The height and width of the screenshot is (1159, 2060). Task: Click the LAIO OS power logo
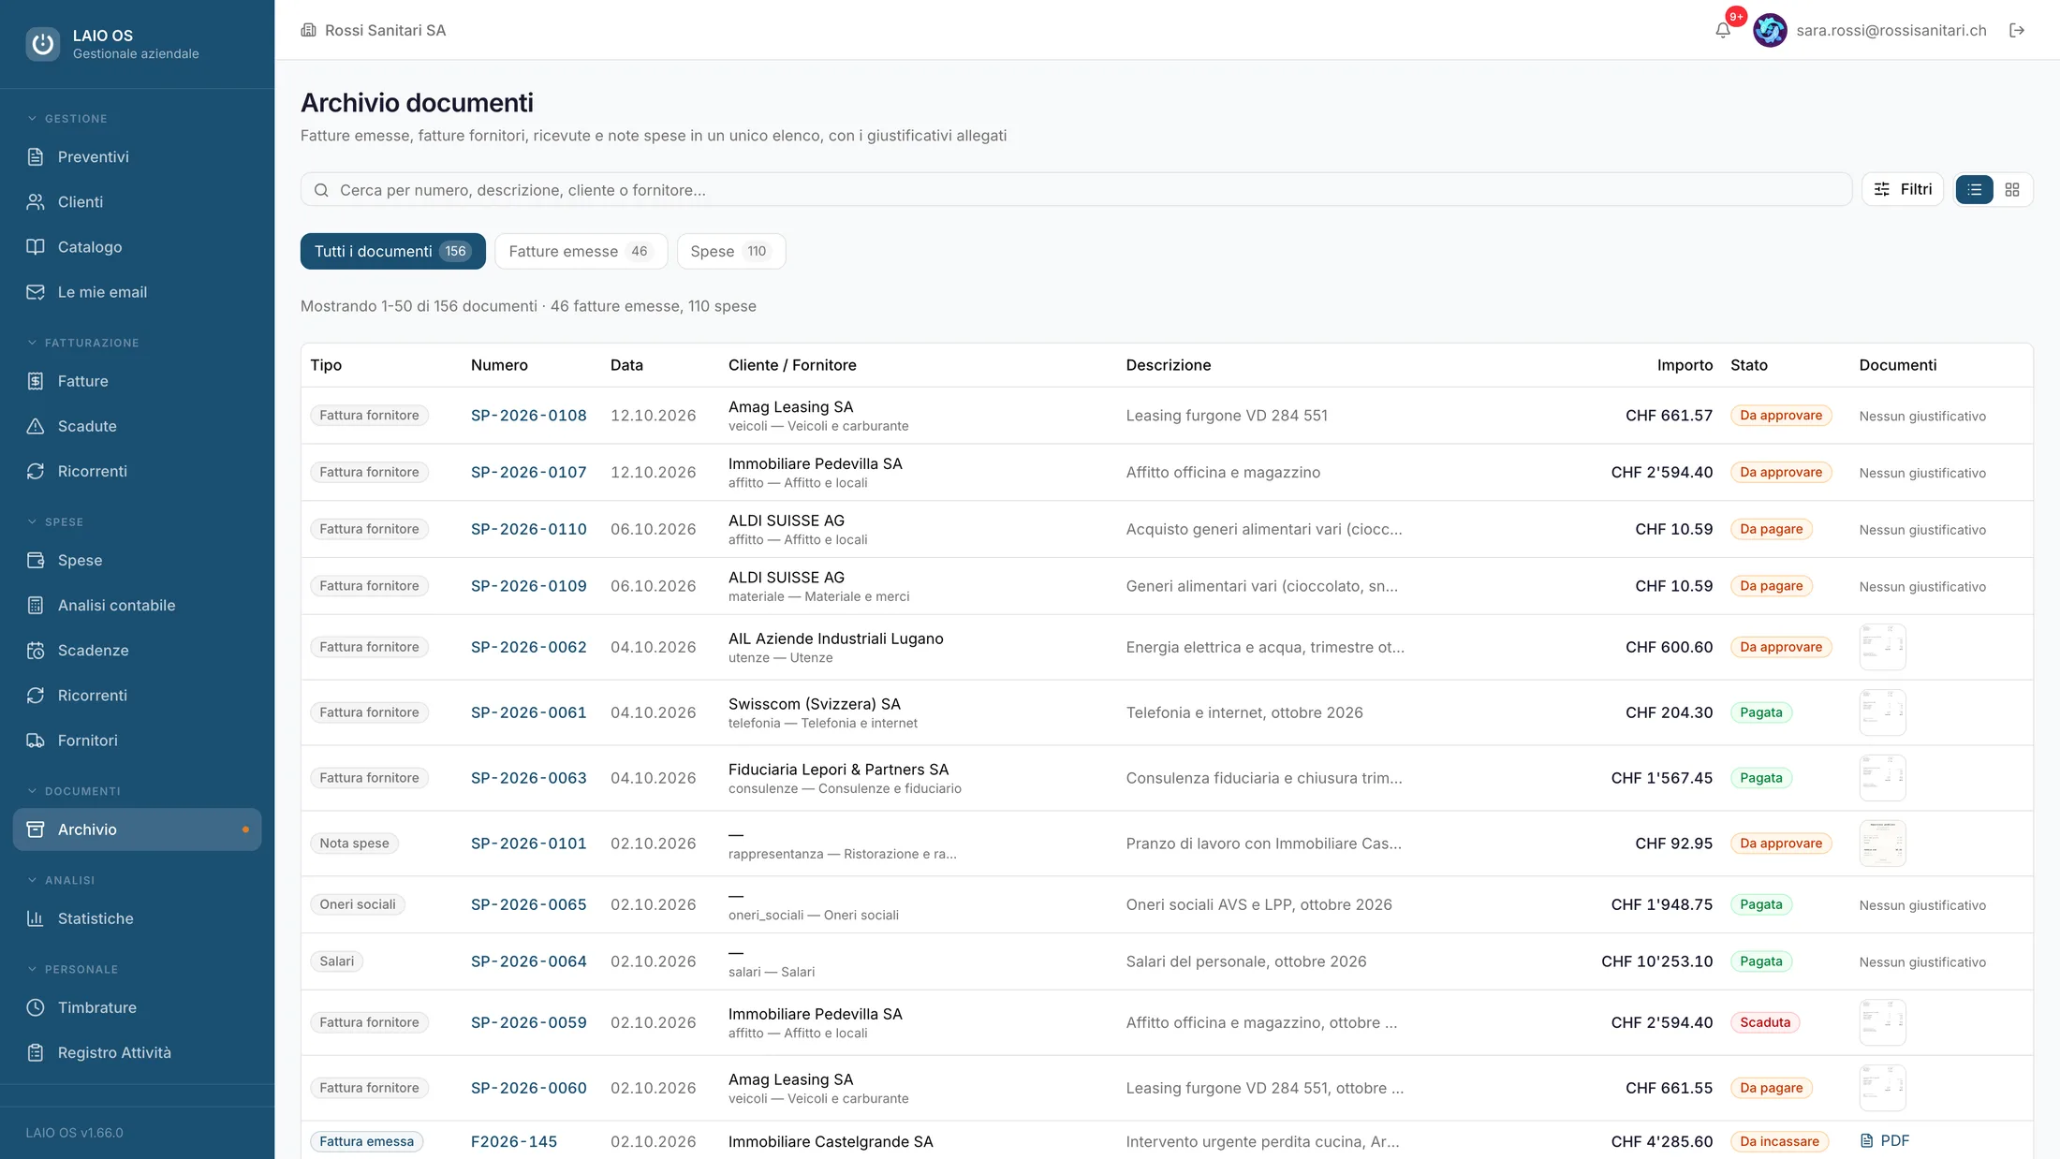coord(42,44)
